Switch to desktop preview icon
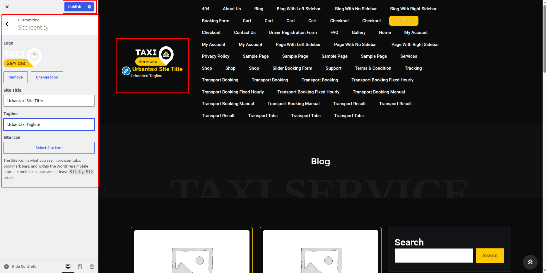This screenshot has width=547, height=273. [x=68, y=267]
